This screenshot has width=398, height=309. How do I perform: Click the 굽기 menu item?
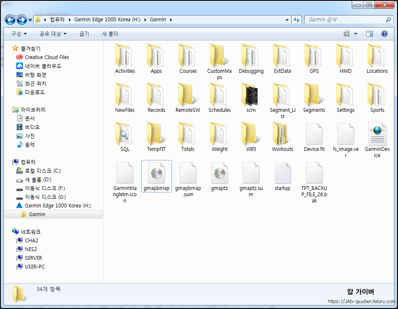point(84,34)
